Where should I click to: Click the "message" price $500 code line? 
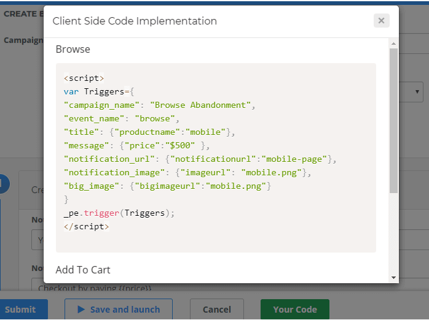(136, 146)
